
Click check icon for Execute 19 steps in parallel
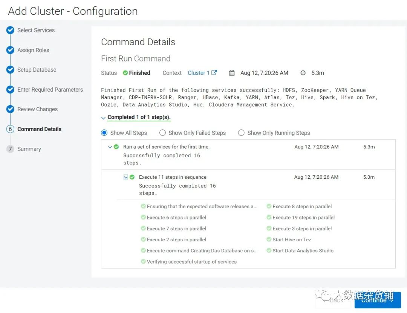[269, 217]
